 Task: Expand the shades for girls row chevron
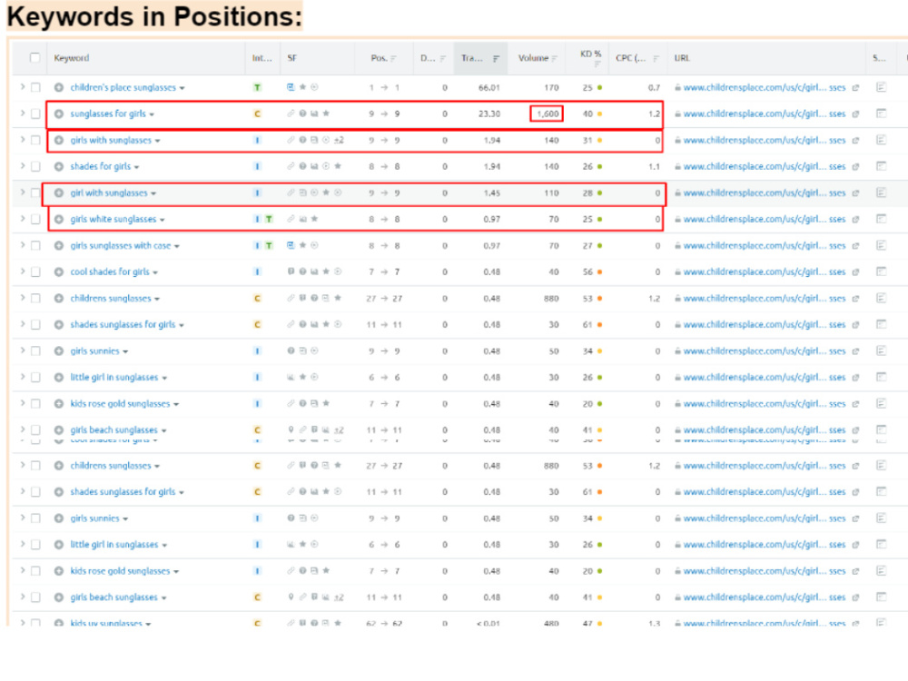22,165
